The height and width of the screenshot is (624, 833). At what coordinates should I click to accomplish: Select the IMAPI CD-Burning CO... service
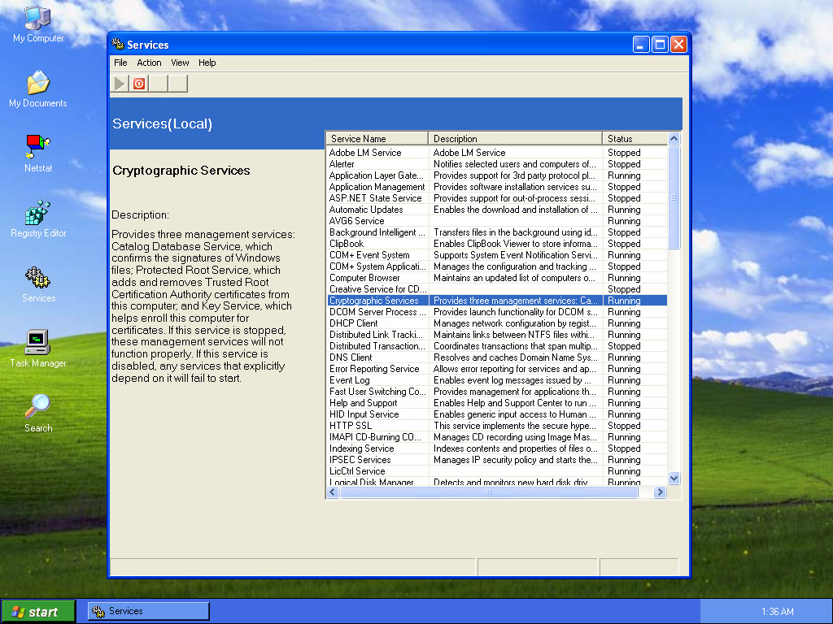point(497,437)
